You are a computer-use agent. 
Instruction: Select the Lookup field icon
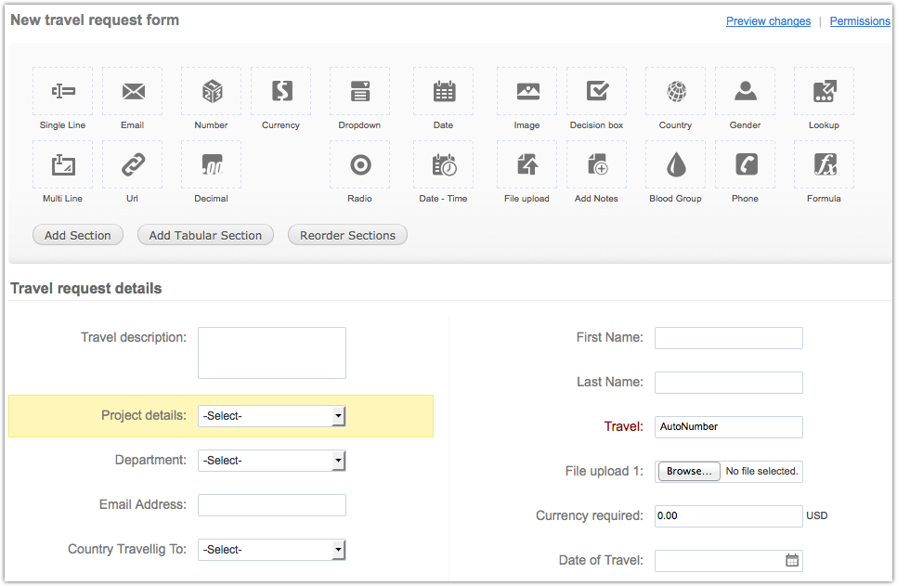[824, 91]
